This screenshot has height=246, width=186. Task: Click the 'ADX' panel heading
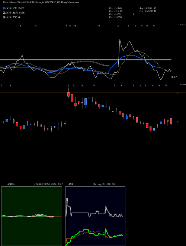point(71,184)
